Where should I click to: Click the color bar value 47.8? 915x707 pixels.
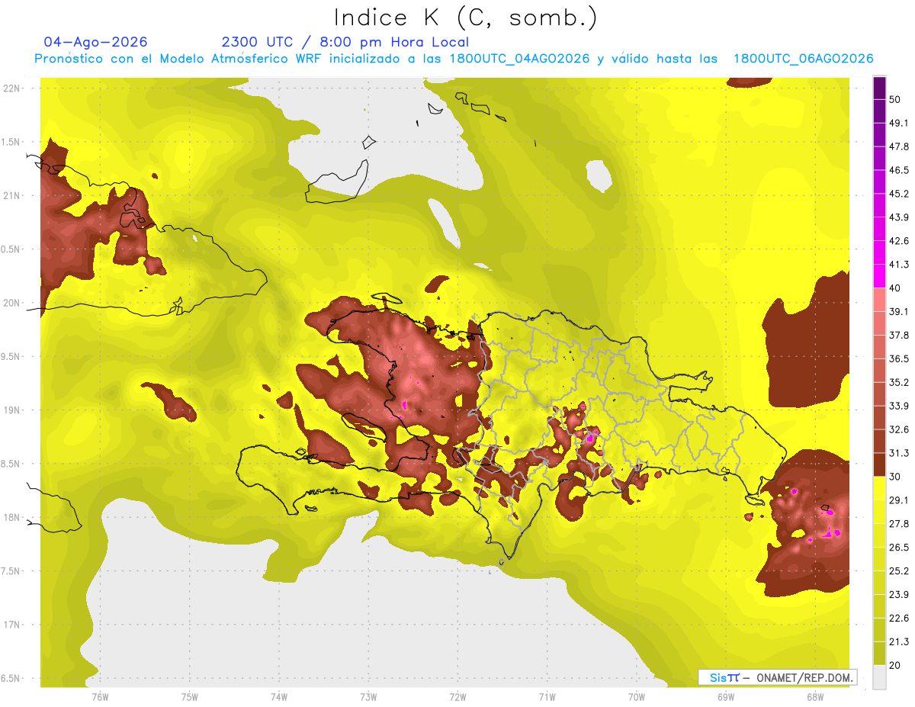point(899,147)
